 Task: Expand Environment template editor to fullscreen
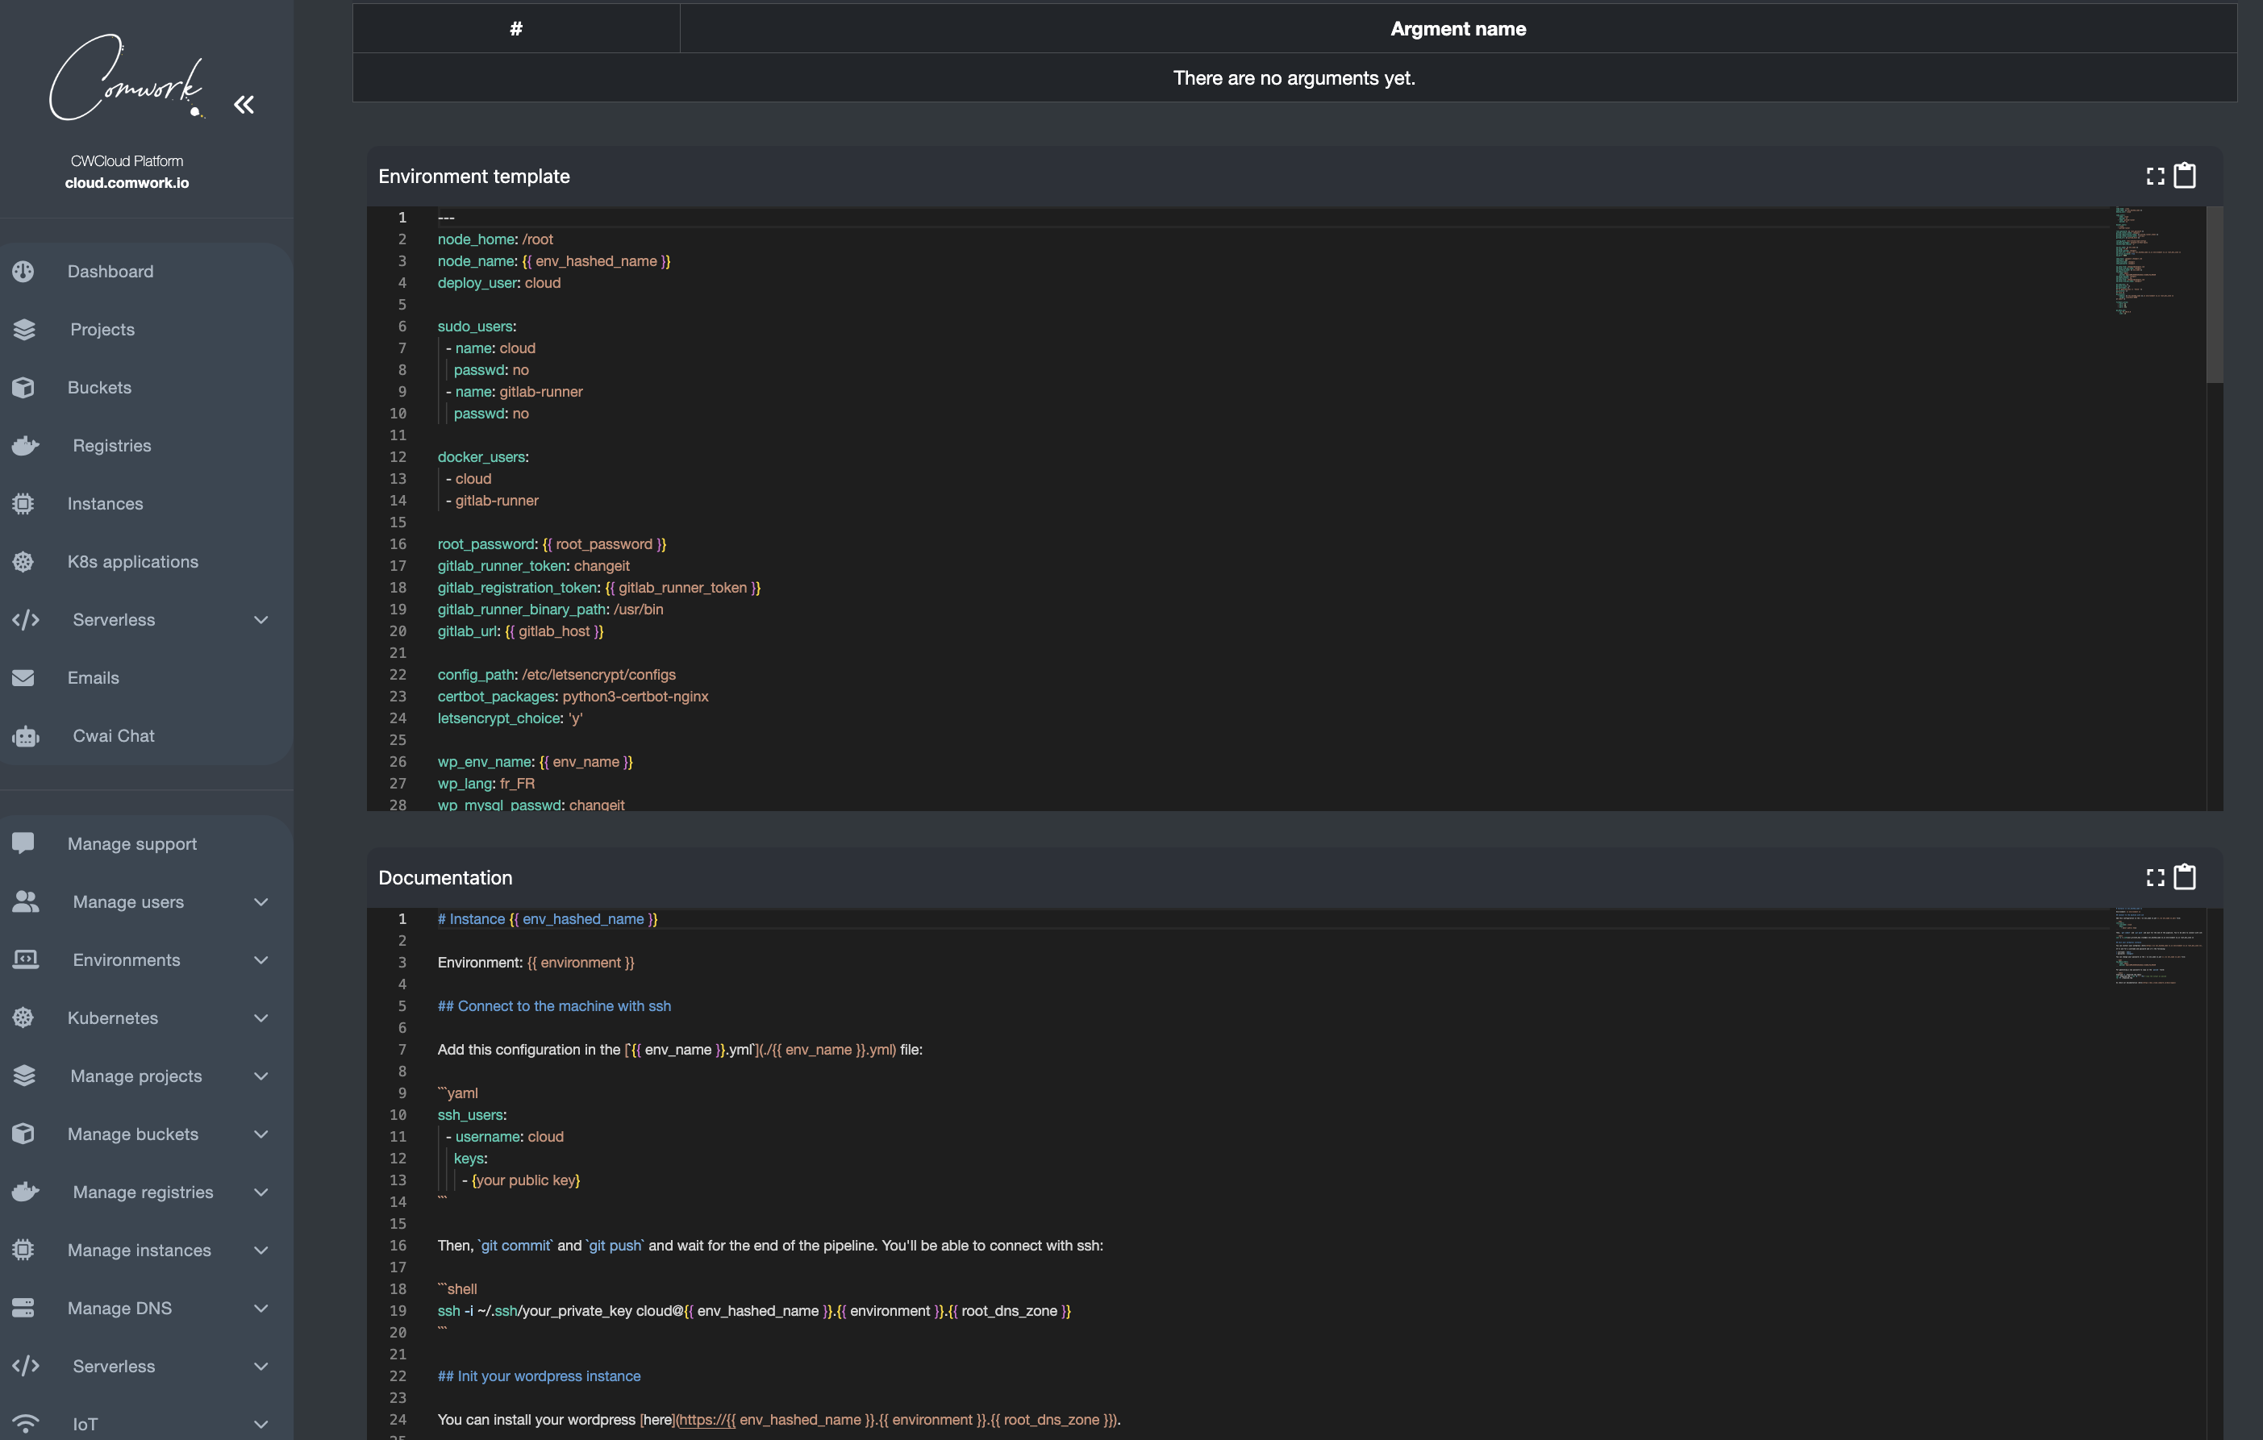tap(2155, 176)
